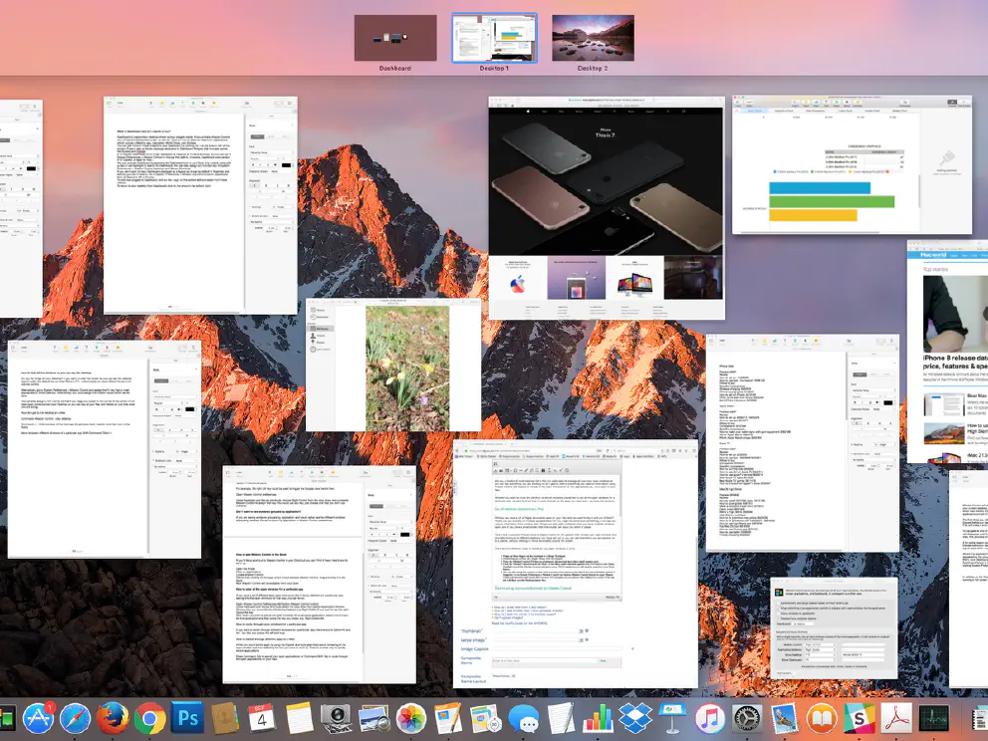
Task: Switch to the Dashboard space
Action: point(395,38)
